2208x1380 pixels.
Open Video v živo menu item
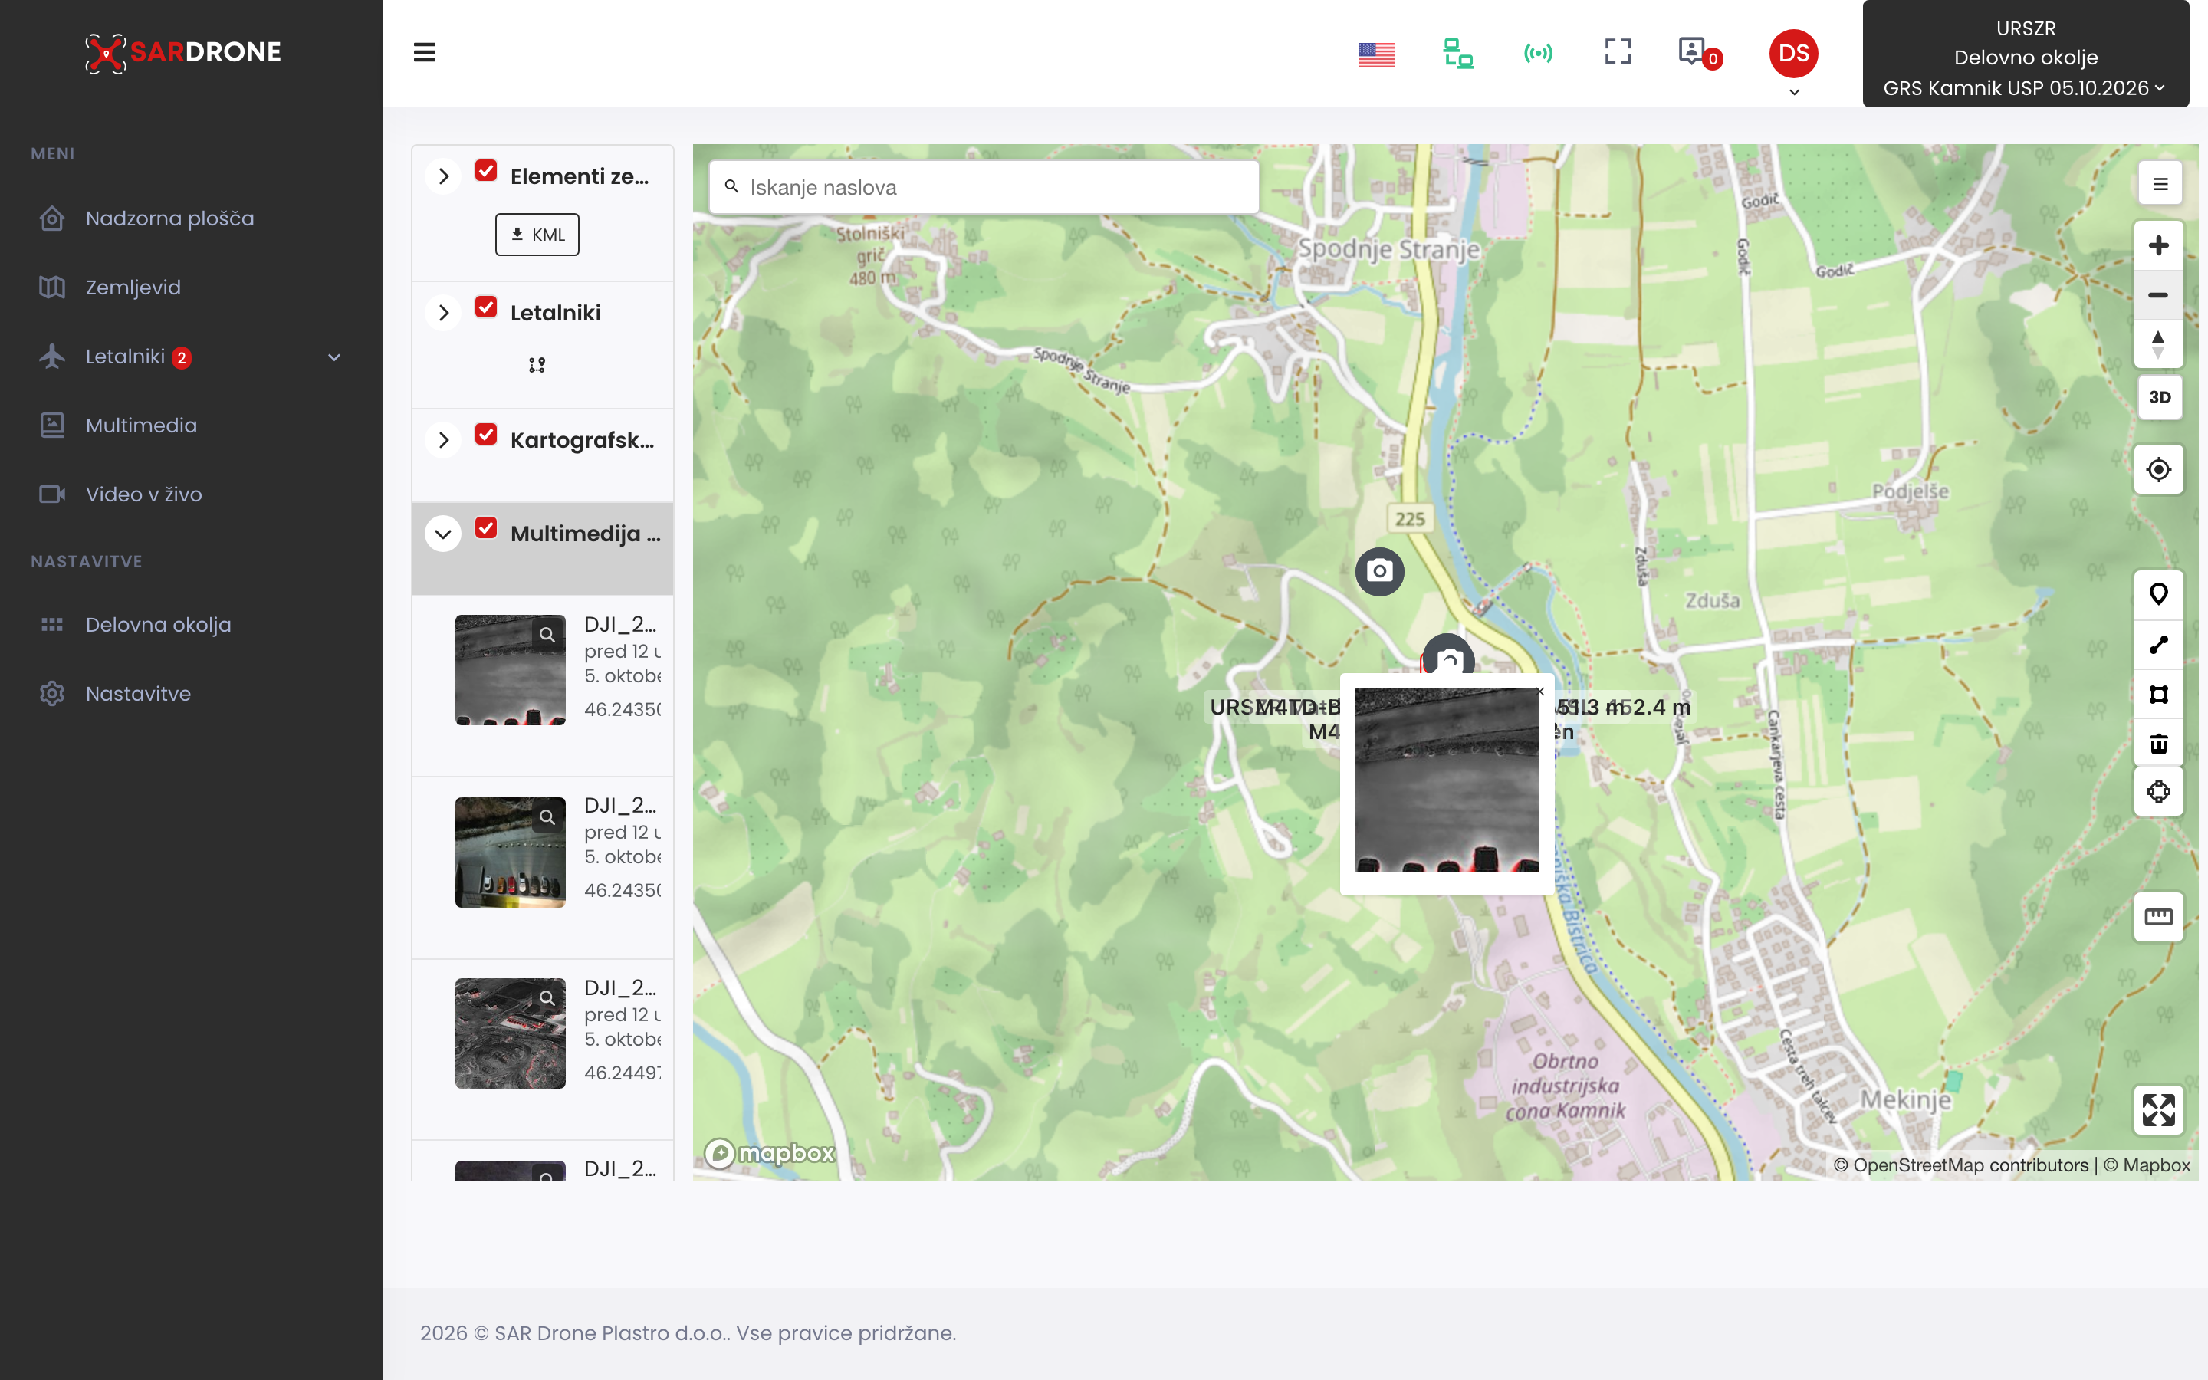point(144,494)
